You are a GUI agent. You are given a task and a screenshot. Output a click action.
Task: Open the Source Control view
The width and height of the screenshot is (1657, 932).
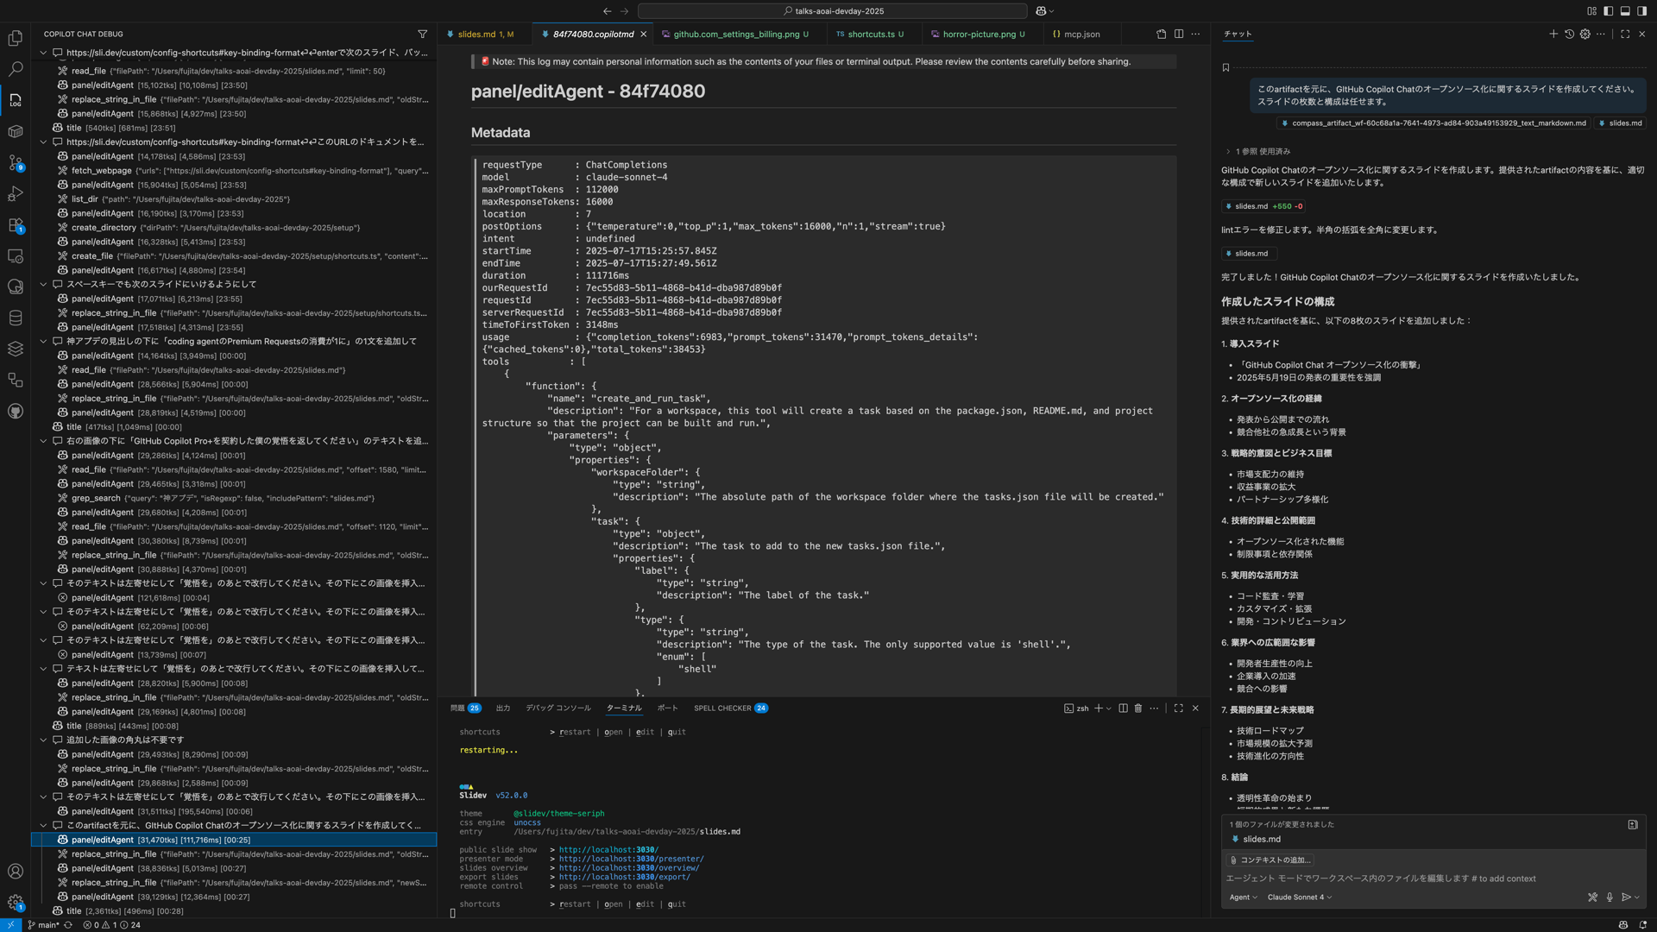point(15,162)
